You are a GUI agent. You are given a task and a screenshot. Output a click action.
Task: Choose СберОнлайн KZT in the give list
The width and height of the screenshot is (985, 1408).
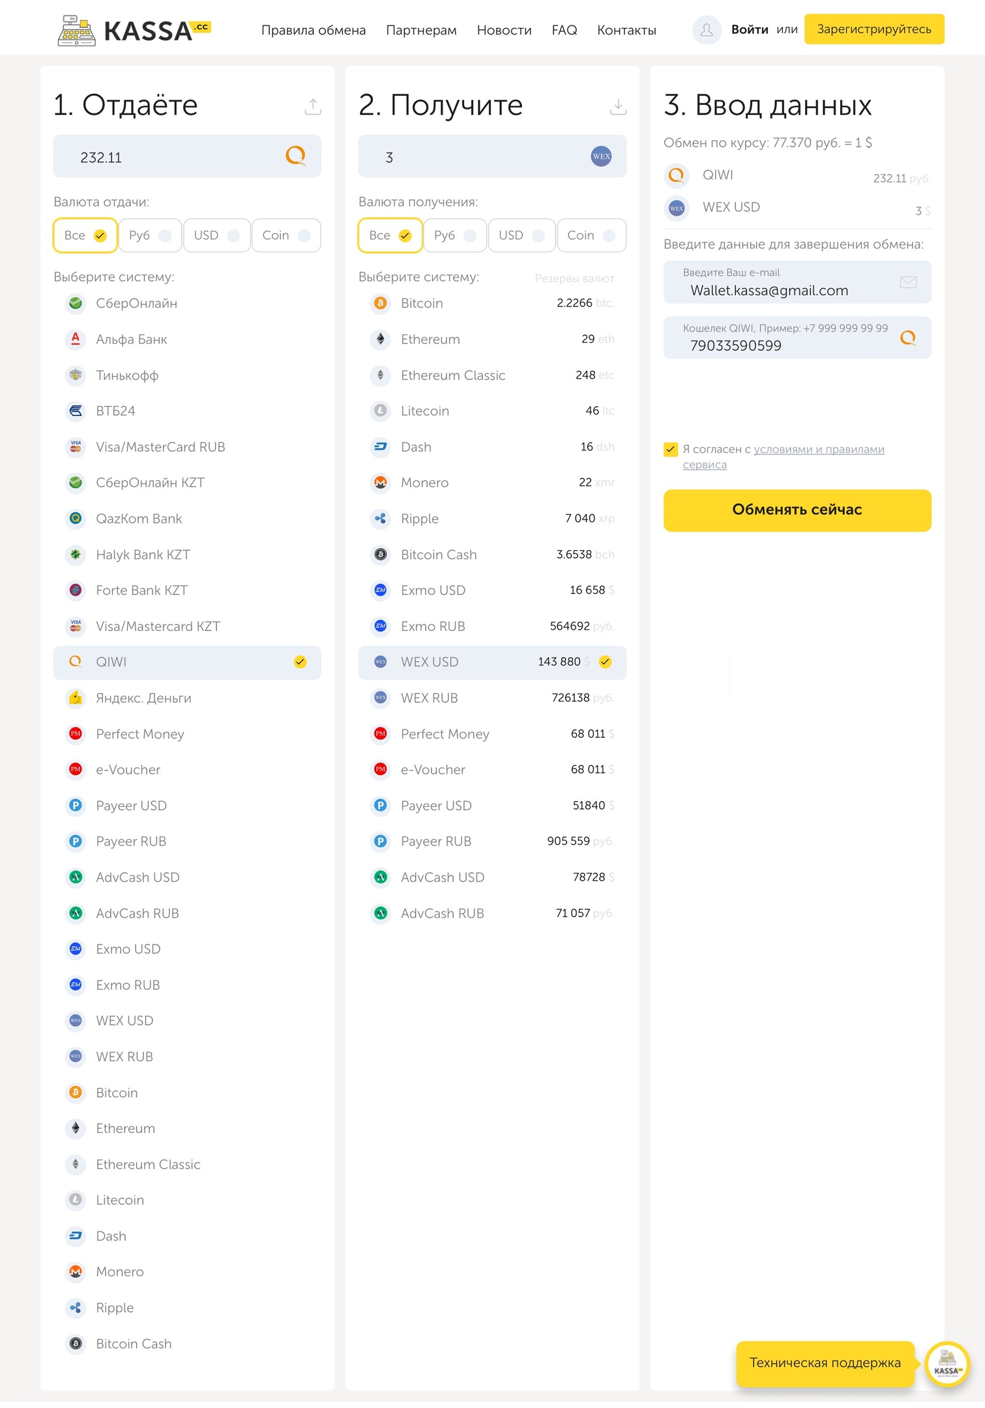(x=187, y=483)
